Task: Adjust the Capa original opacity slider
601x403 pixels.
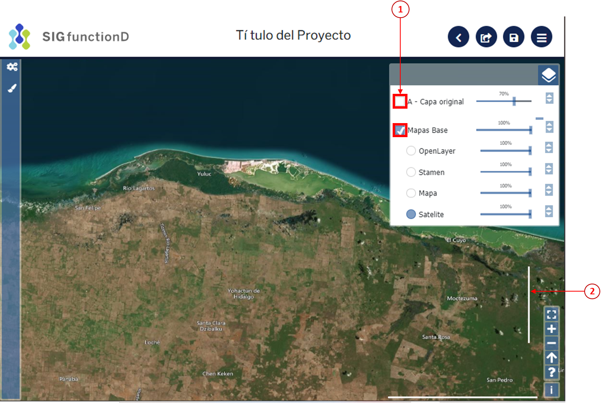Action: (504, 101)
